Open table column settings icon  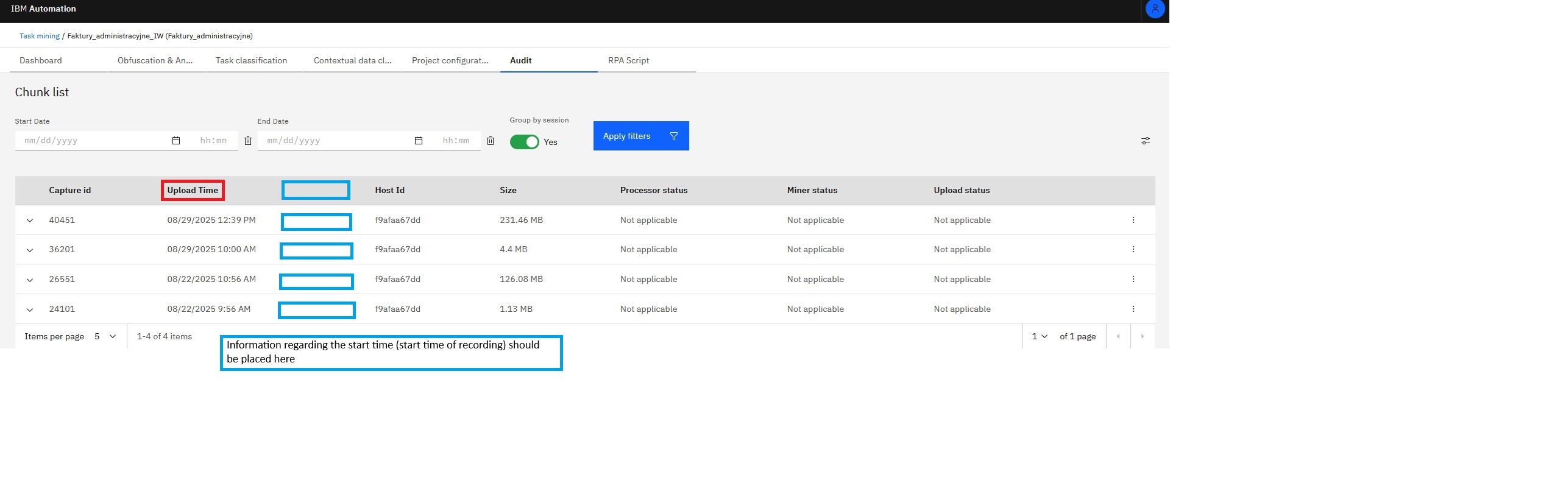tap(1146, 141)
